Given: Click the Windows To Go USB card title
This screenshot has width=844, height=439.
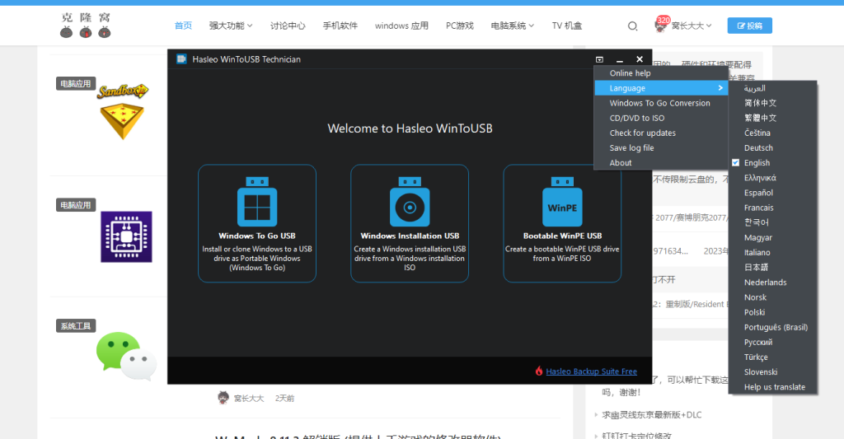Looking at the screenshot, I should (x=257, y=236).
